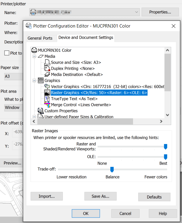The height and width of the screenshot is (223, 182).
Task: Click the tree's scroll down arrow
Action: pos(167,115)
